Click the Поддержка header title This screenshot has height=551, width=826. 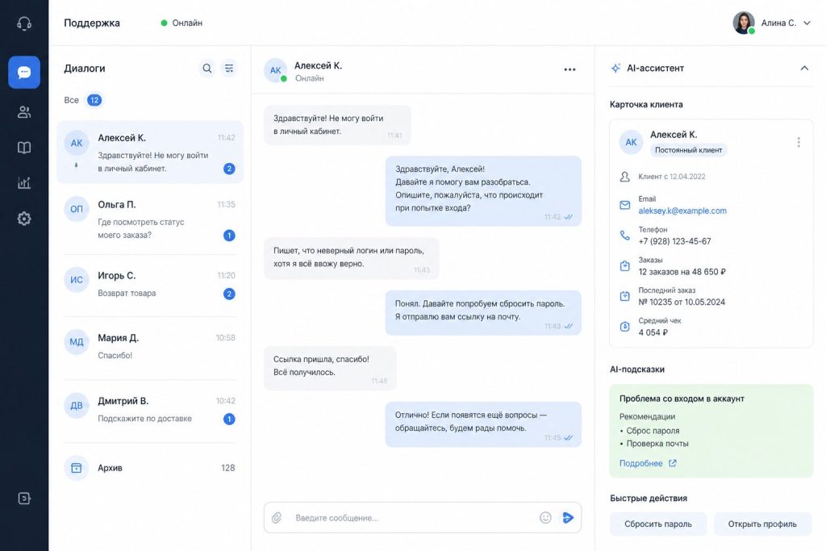pyautogui.click(x=92, y=23)
